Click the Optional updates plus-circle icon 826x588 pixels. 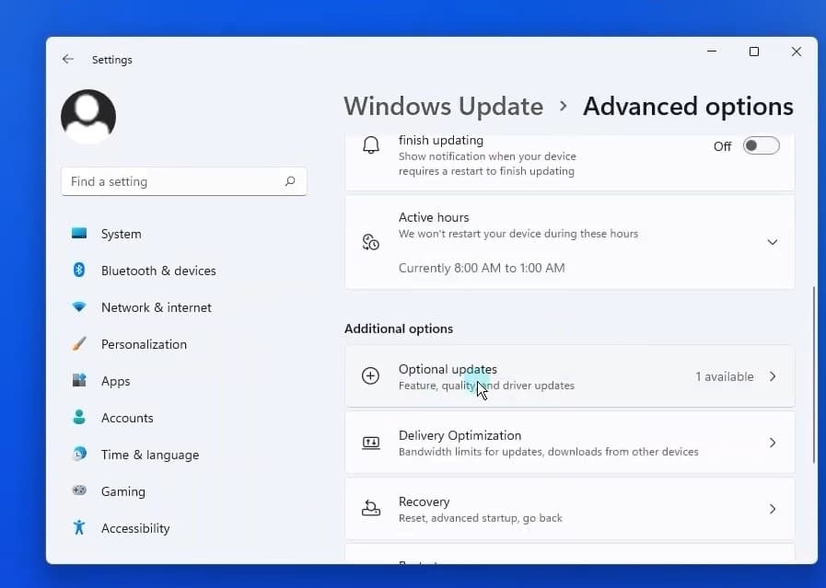370,375
